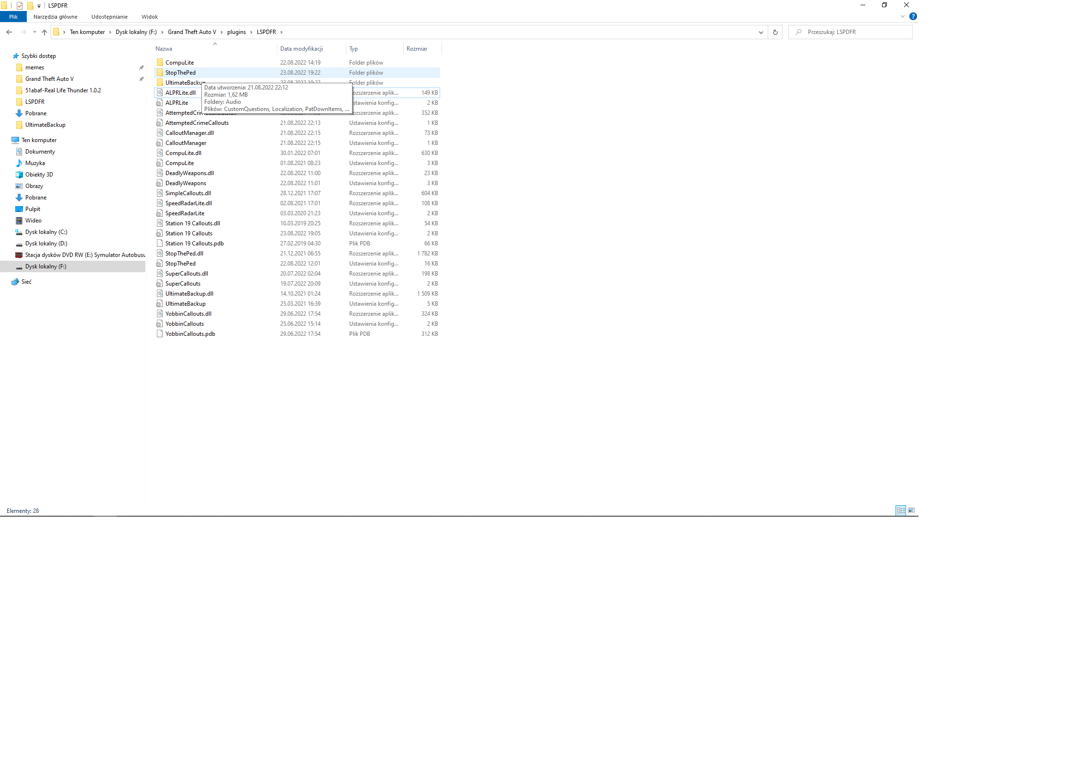Open the Pobrane quick access folder

pos(36,113)
